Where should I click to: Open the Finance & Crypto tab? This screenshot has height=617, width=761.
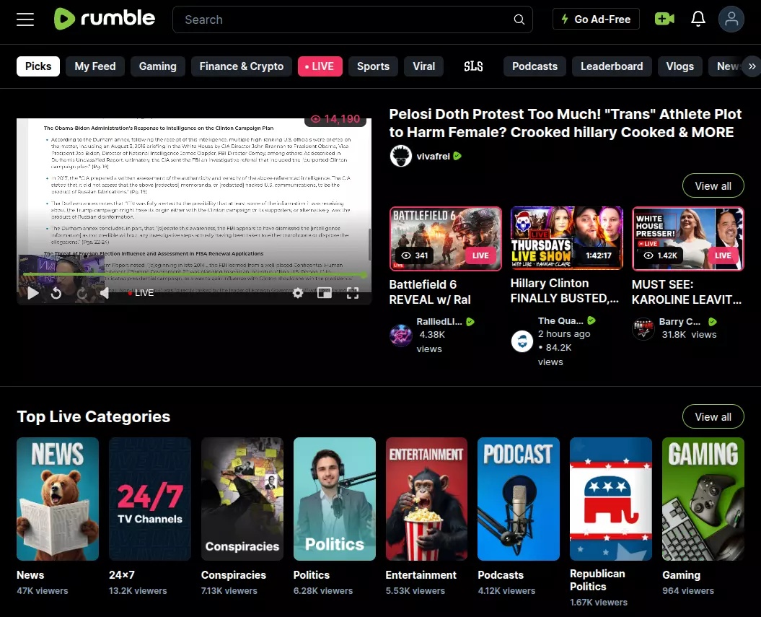241,66
